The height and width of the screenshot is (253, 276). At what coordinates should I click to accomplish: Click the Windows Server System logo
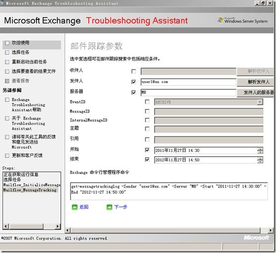243,20
